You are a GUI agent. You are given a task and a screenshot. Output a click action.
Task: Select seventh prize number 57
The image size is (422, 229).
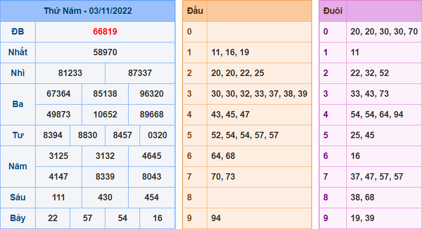point(88,218)
